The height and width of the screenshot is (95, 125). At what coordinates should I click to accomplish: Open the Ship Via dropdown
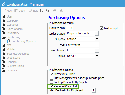click(97, 39)
